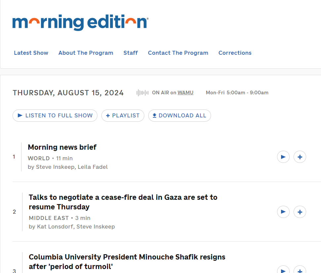Image resolution: width=321 pixels, height=273 pixels.
Task: Open About The Program page
Action: (86, 53)
